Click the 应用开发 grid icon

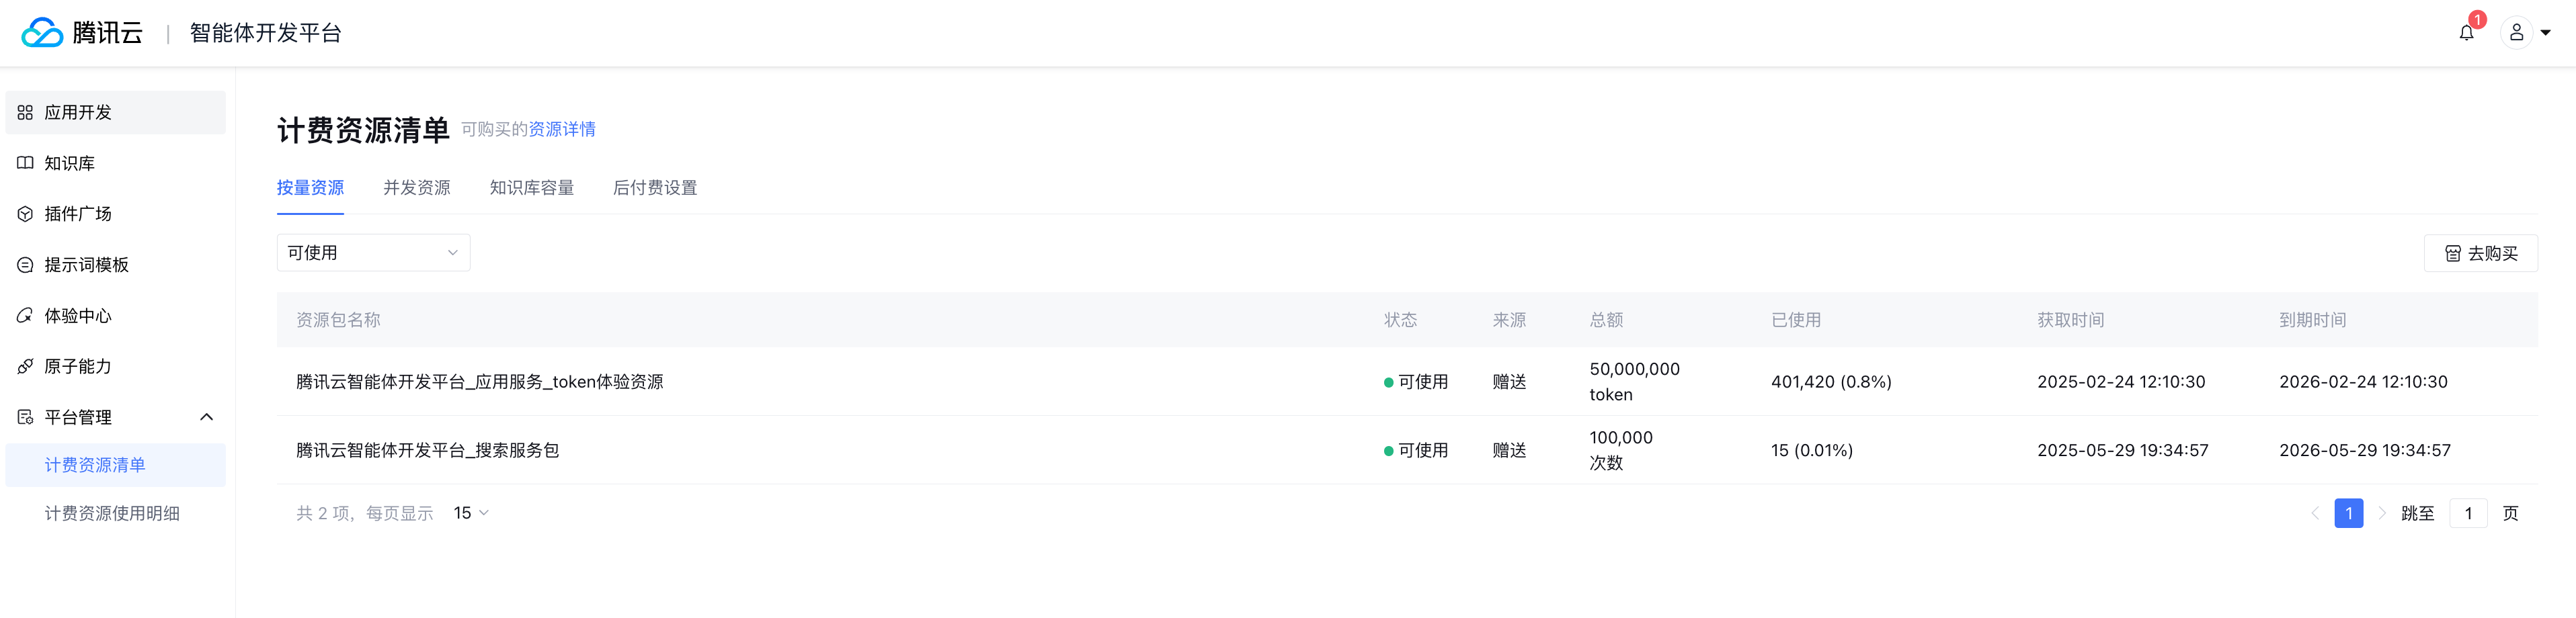coord(25,113)
